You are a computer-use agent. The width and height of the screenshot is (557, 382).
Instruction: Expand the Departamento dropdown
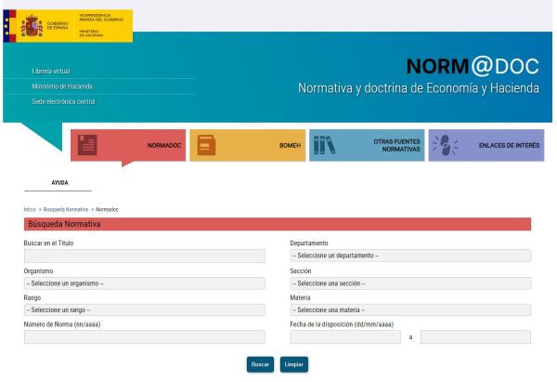(410, 256)
